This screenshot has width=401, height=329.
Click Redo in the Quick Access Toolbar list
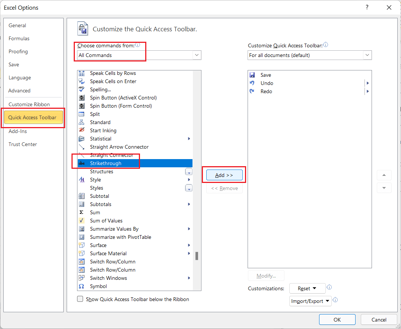(x=266, y=91)
